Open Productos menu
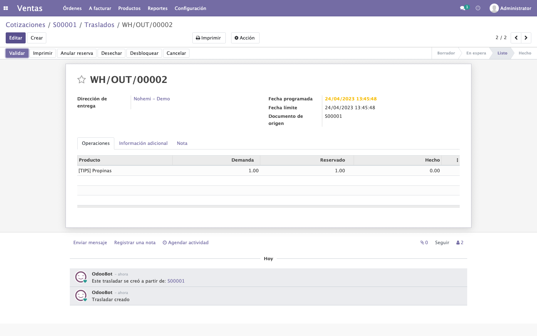The width and height of the screenshot is (537, 336). [129, 8]
